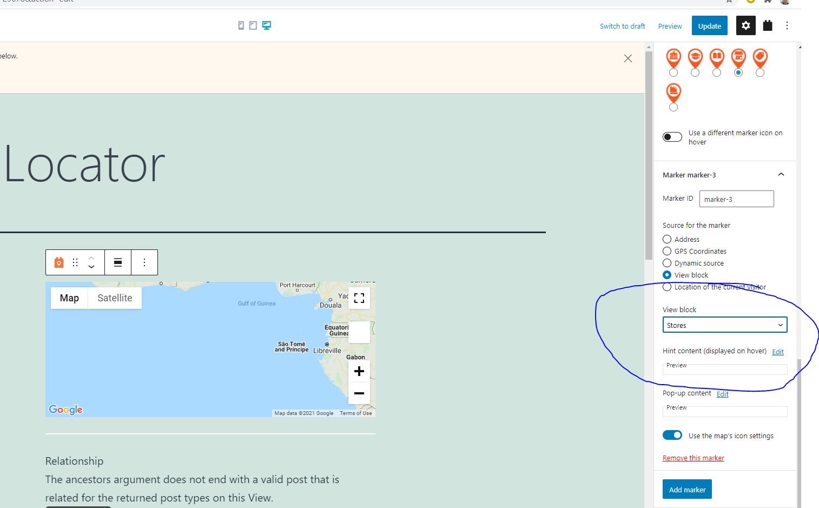This screenshot has width=819, height=508.
Task: Open the View block Stores dropdown
Action: point(725,325)
